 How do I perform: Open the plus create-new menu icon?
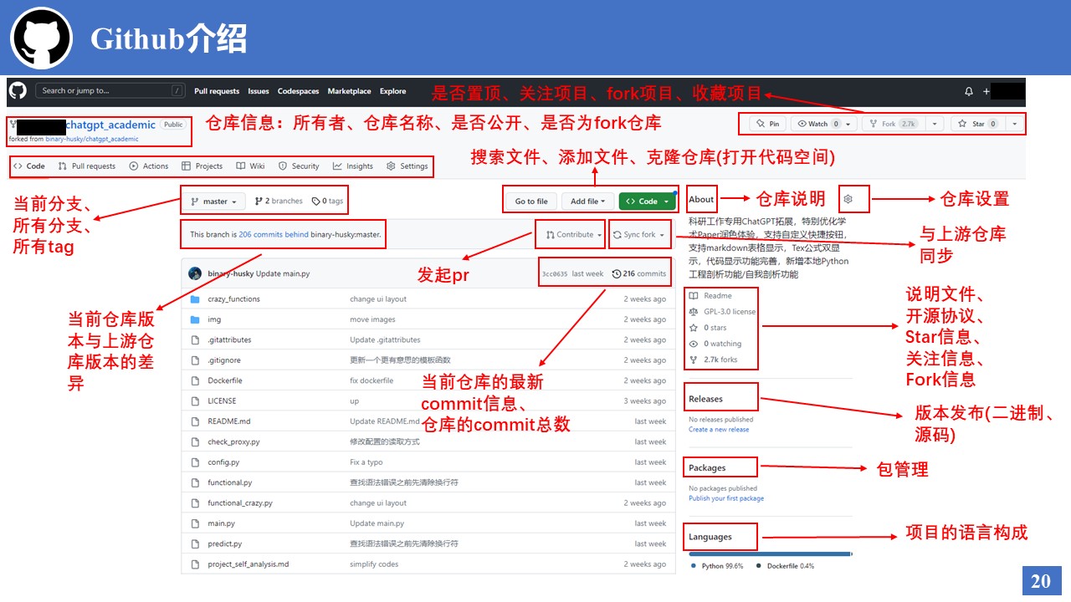click(986, 91)
